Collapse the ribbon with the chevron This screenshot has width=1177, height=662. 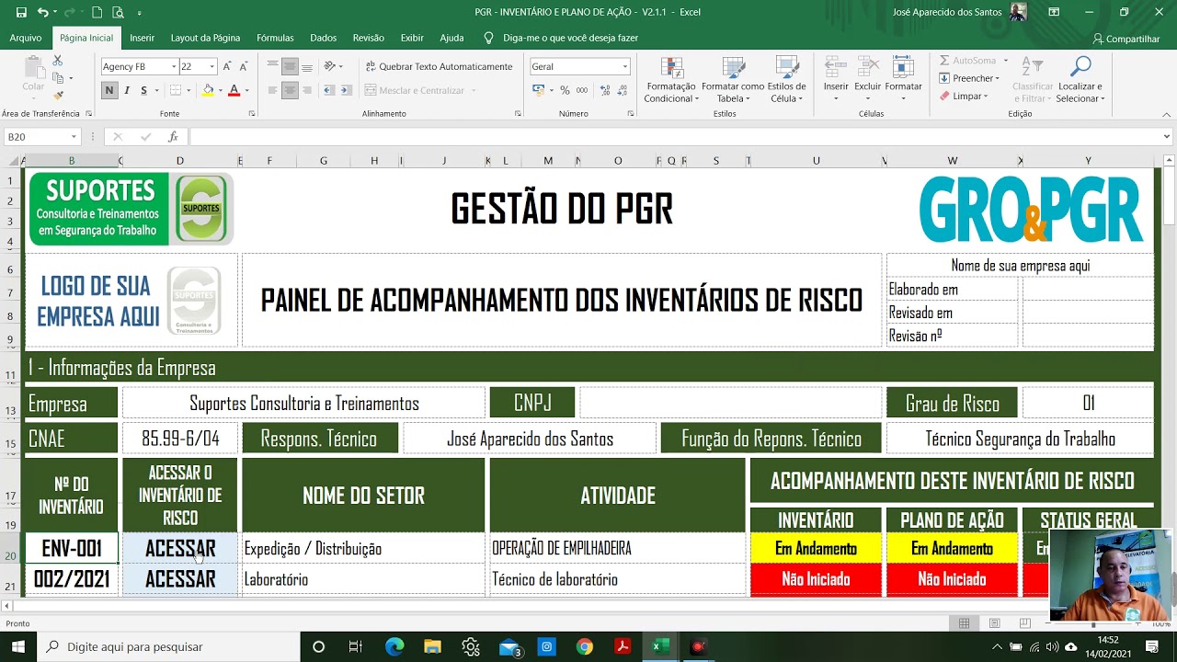point(1167,114)
